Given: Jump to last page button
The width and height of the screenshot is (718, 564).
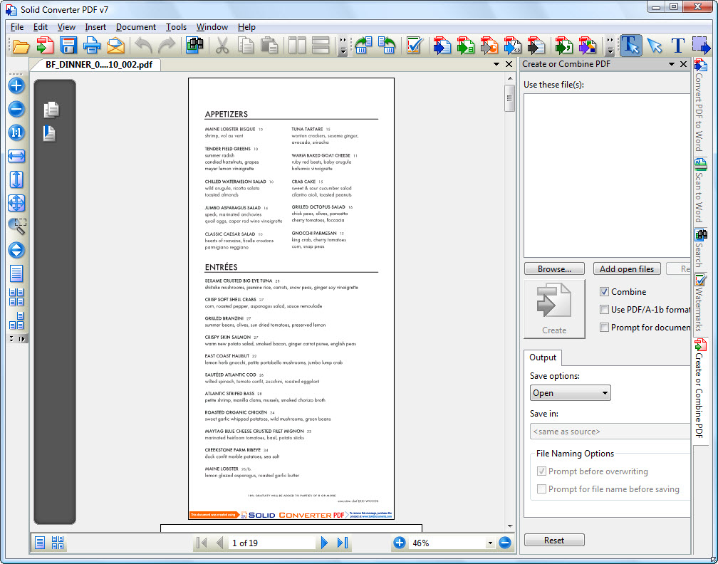Looking at the screenshot, I should click(343, 543).
